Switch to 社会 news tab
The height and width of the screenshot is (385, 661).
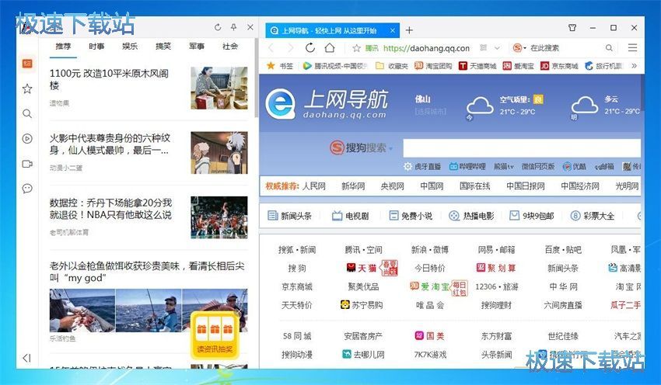click(230, 47)
